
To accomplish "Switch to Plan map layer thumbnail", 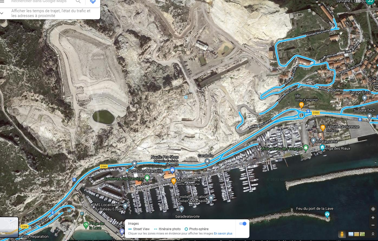I will point(9,226).
